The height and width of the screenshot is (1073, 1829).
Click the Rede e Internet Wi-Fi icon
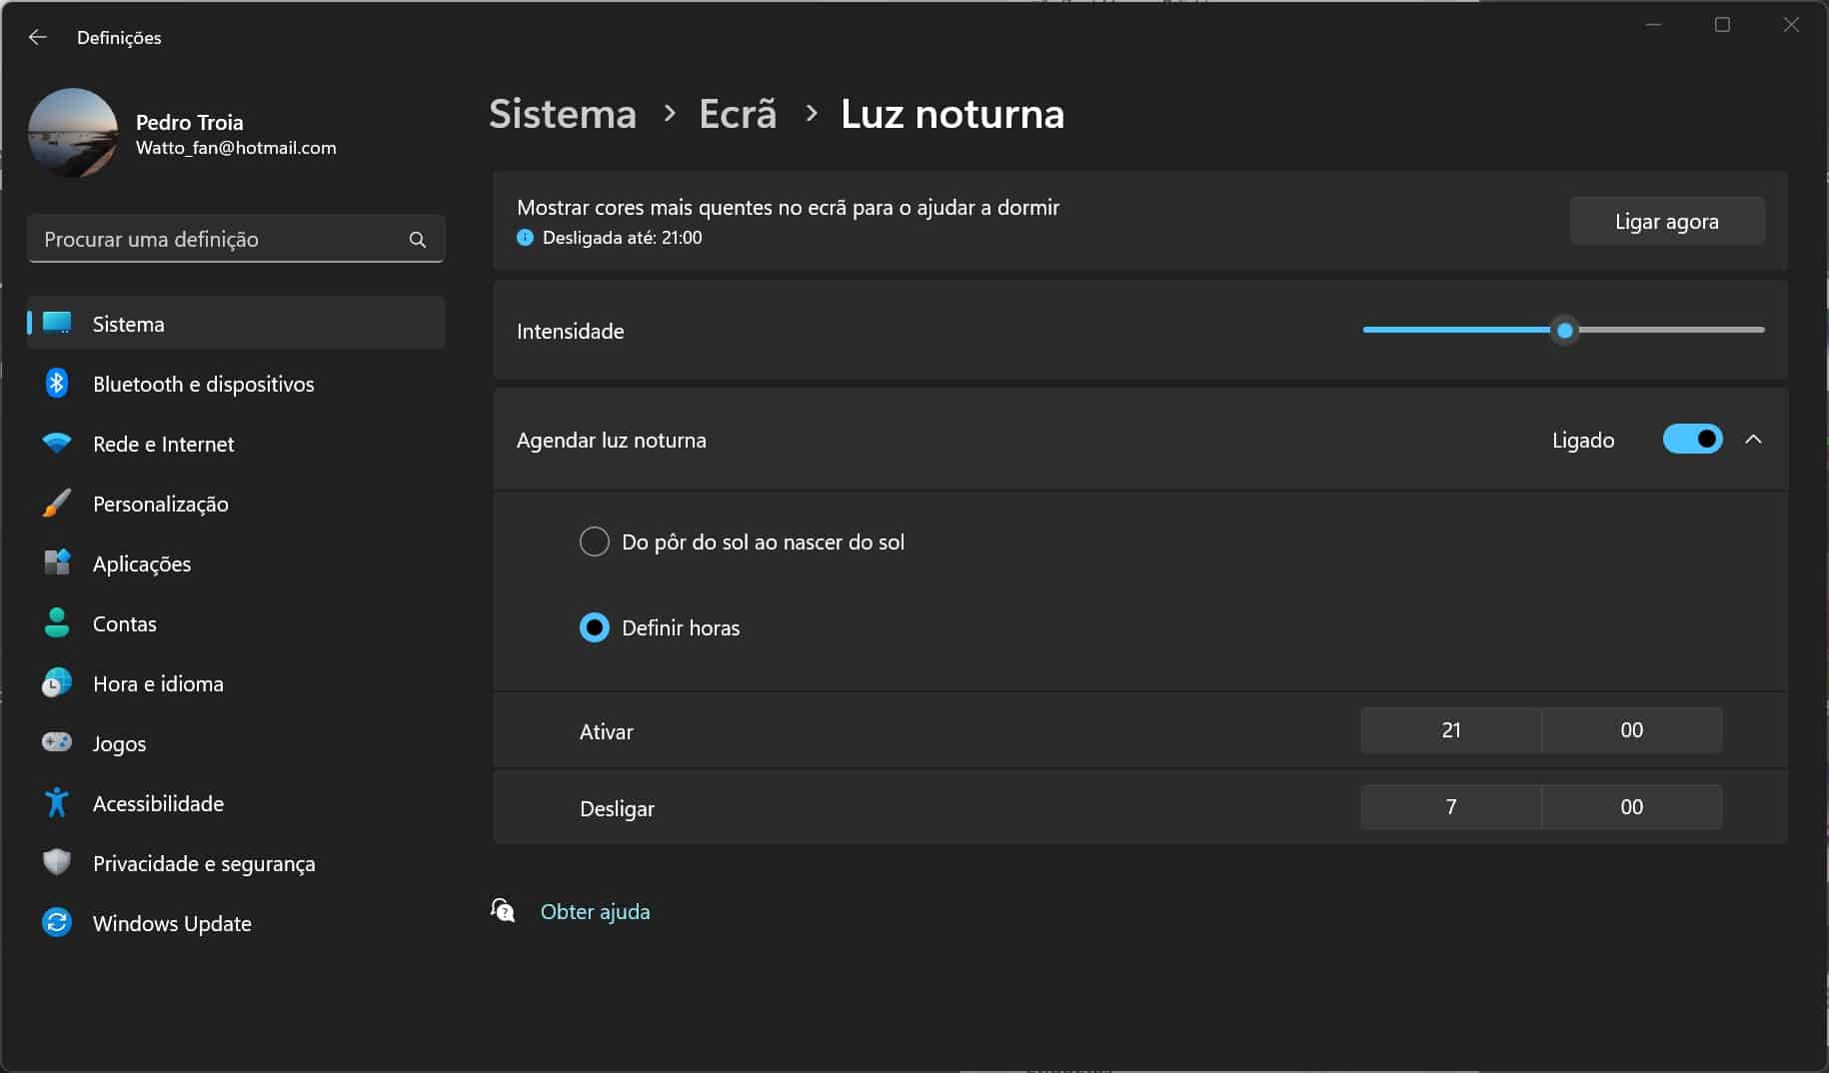point(57,444)
